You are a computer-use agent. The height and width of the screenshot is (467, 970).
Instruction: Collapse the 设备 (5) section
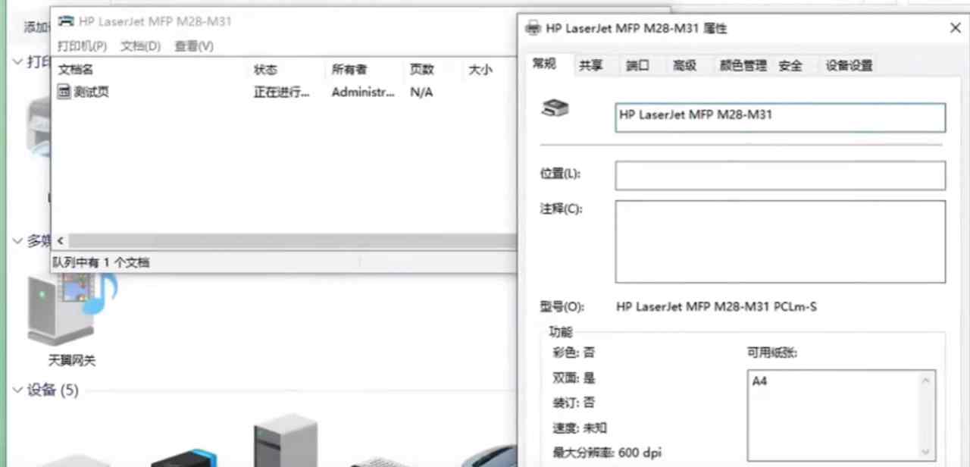click(17, 390)
